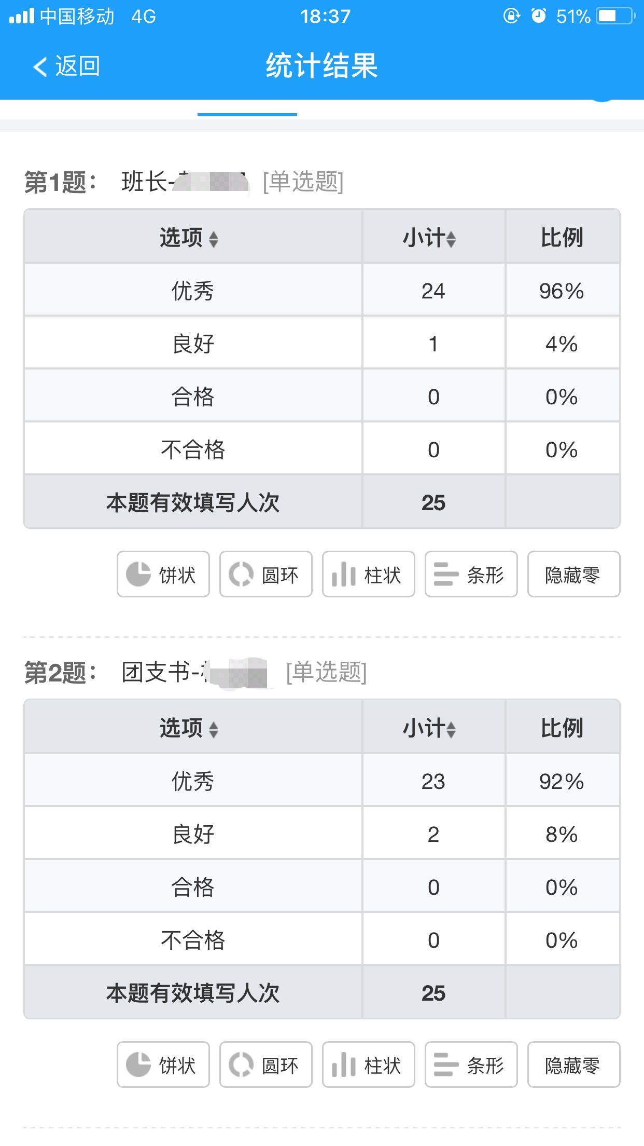Viewport: 644px width, 1146px height.
Task: Sort question 2 by subtotal column
Action: 430,728
